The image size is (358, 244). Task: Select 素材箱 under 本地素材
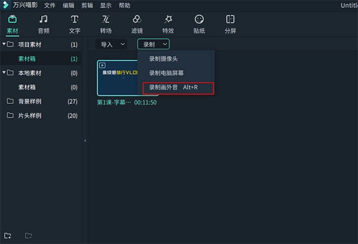tap(41, 87)
